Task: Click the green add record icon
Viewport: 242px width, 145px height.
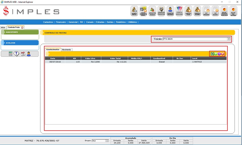Action: pos(216,54)
